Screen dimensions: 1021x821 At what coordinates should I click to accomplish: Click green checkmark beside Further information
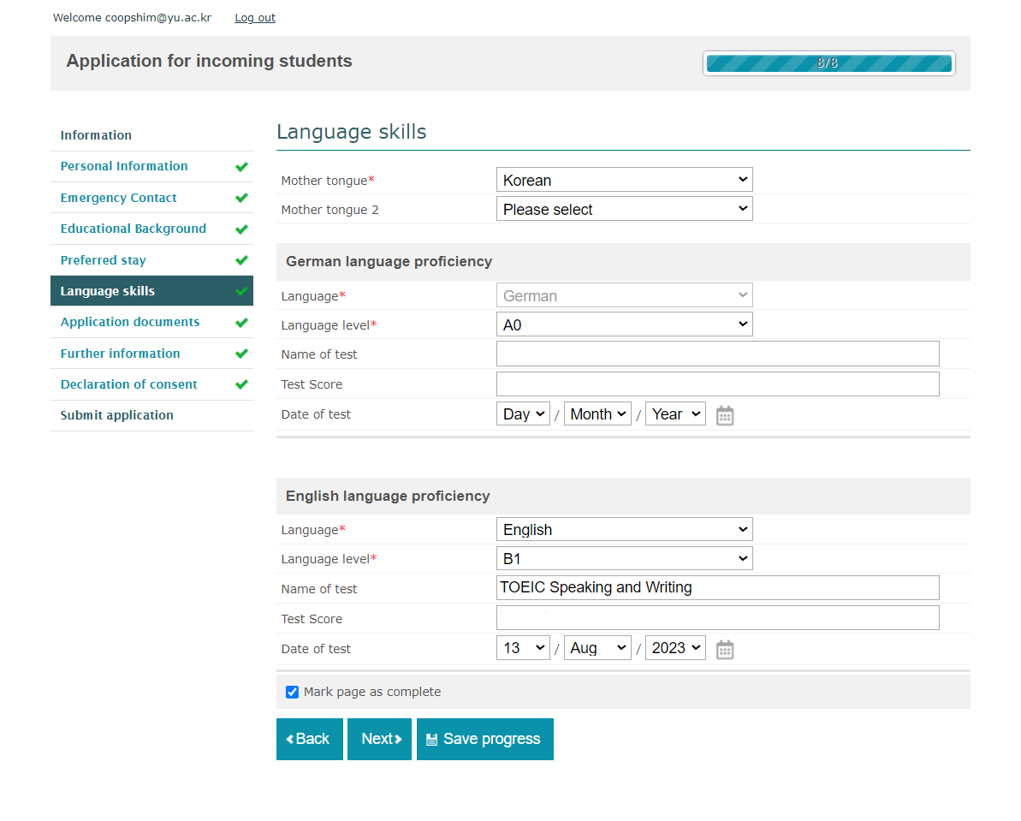coord(241,354)
